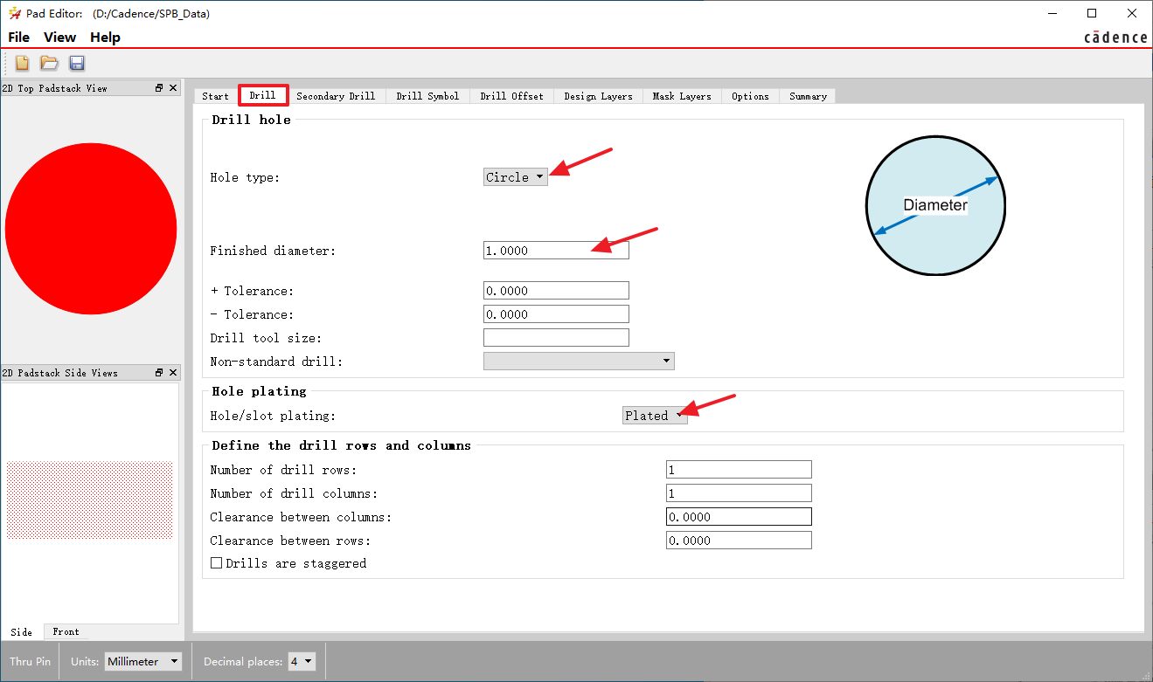This screenshot has width=1153, height=682.
Task: Click the New padstack toolbar icon
Action: (x=23, y=63)
